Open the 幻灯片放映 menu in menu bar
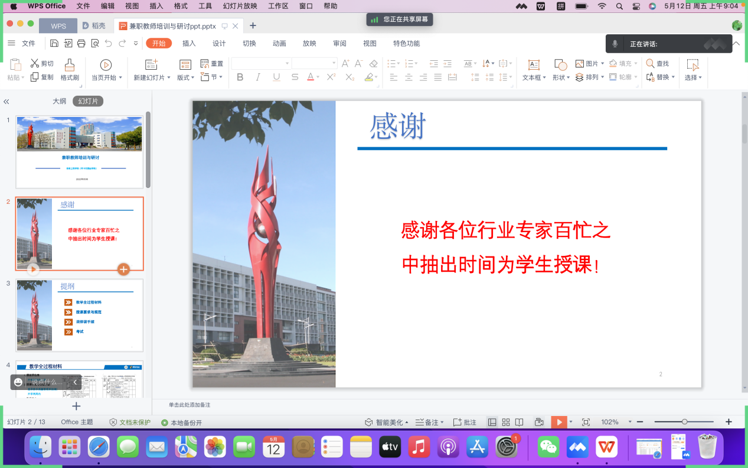 tap(240, 6)
